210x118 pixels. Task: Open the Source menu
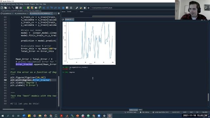[x=13, y=4]
